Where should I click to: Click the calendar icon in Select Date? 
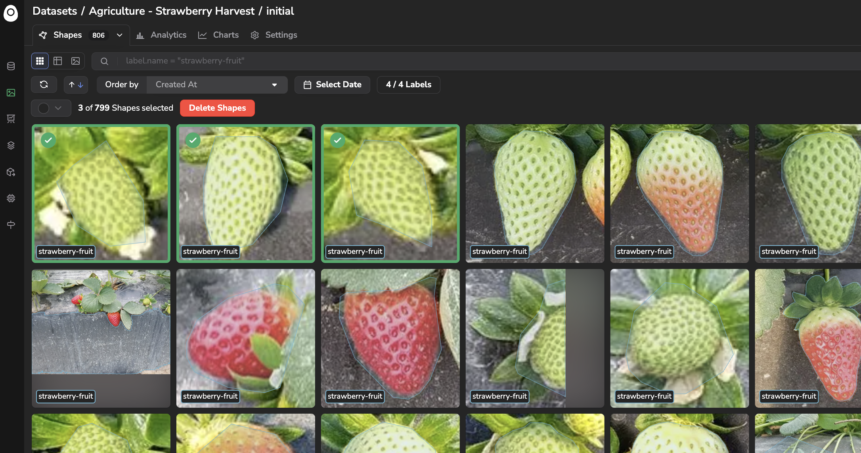pyautogui.click(x=307, y=85)
